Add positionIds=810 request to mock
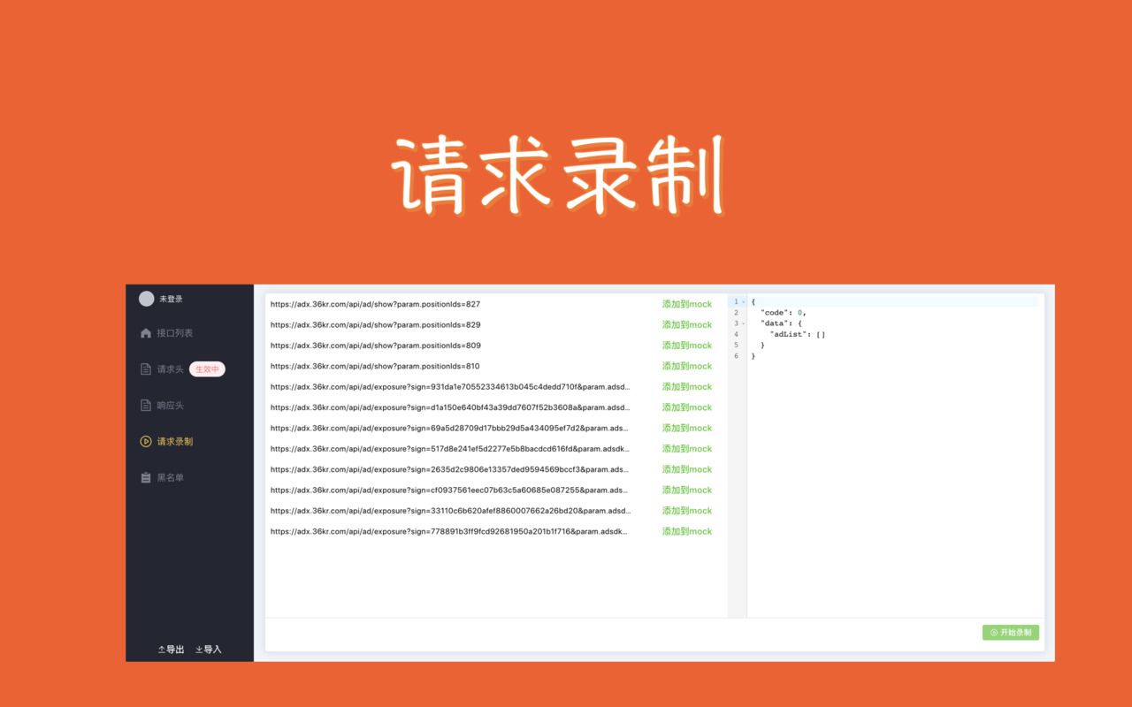 [x=687, y=366]
